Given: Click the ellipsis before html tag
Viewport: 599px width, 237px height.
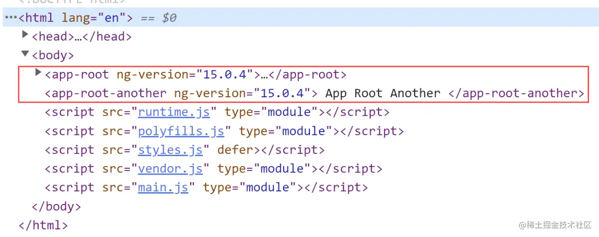Looking at the screenshot, I should point(10,18).
